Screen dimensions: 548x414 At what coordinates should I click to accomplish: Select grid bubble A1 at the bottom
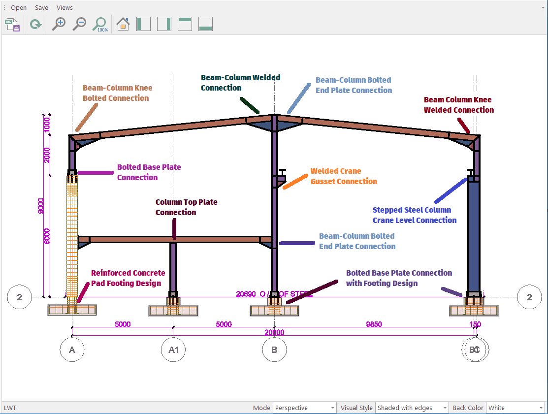tap(173, 350)
